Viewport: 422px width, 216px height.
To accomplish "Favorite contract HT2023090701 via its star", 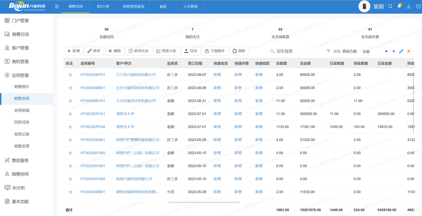I will (x=70, y=75).
